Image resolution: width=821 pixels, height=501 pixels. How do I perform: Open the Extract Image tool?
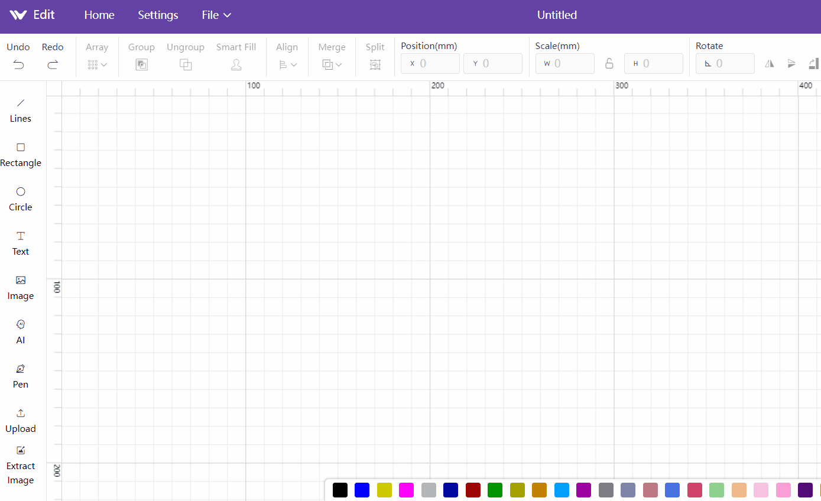(x=21, y=466)
